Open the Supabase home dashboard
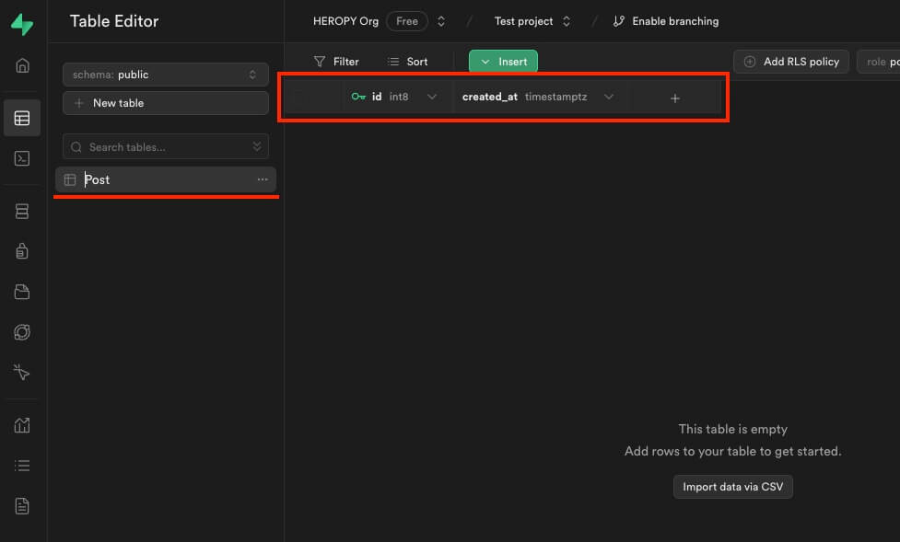Screen dimensions: 900x542 (x=22, y=65)
